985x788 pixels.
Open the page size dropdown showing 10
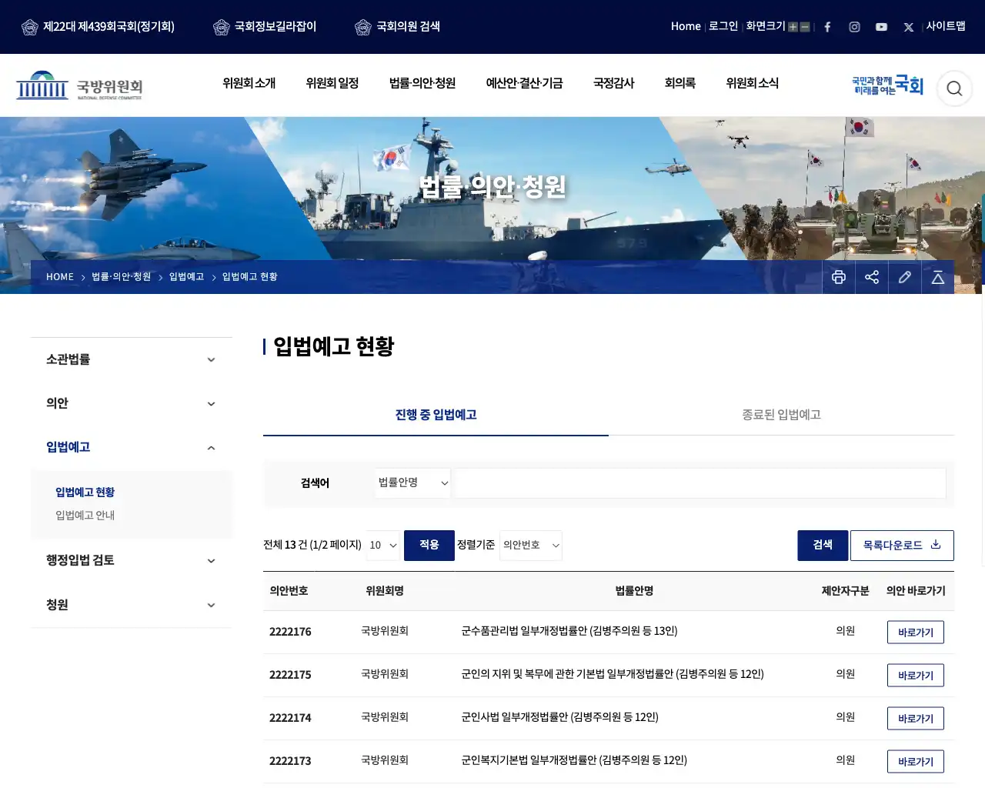pyautogui.click(x=383, y=546)
